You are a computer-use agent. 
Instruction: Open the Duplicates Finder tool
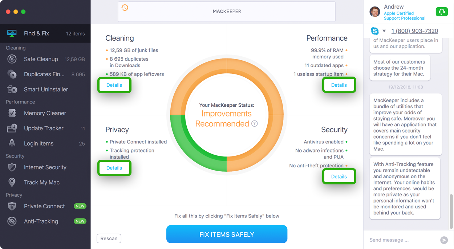pos(45,74)
